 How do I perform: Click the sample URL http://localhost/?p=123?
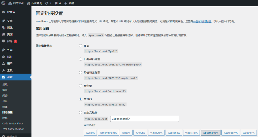101,51
